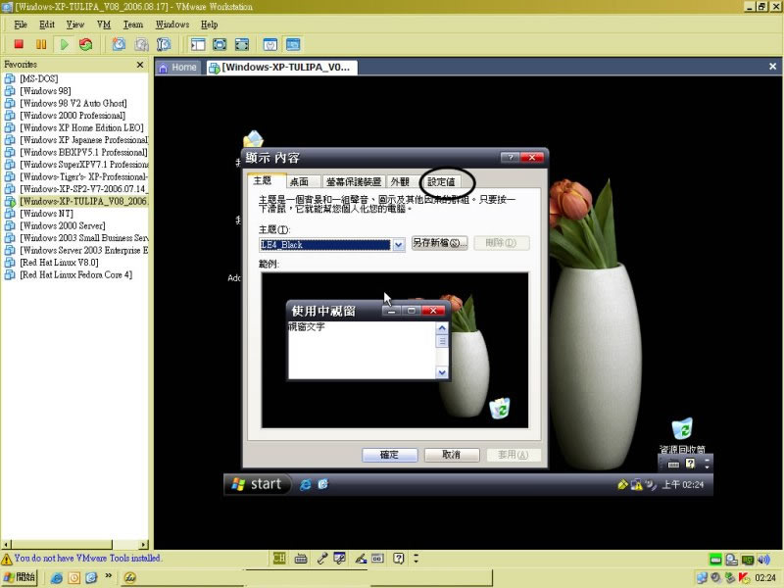Switch to the Home tab
This screenshot has width=784, height=588.
(x=178, y=68)
